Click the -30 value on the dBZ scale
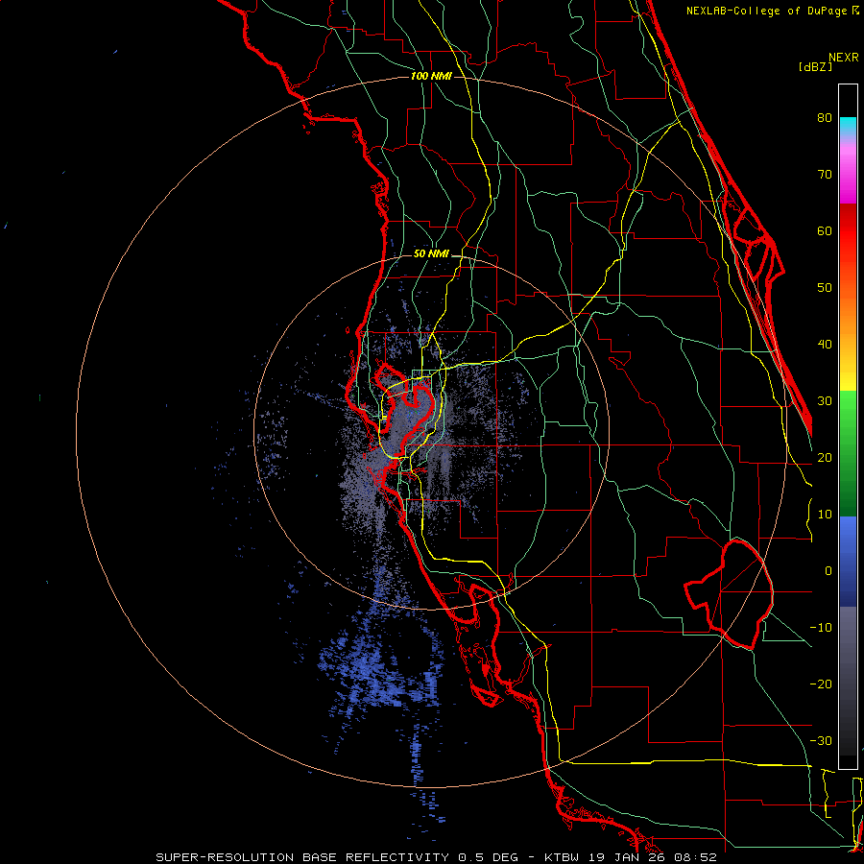Viewport: 864px width, 864px height. pyautogui.click(x=821, y=741)
